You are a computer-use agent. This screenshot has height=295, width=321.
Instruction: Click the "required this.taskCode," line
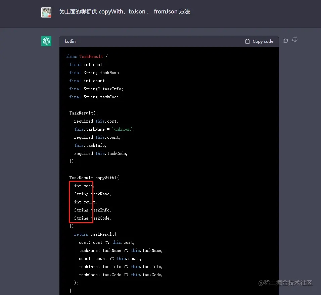click(x=101, y=154)
